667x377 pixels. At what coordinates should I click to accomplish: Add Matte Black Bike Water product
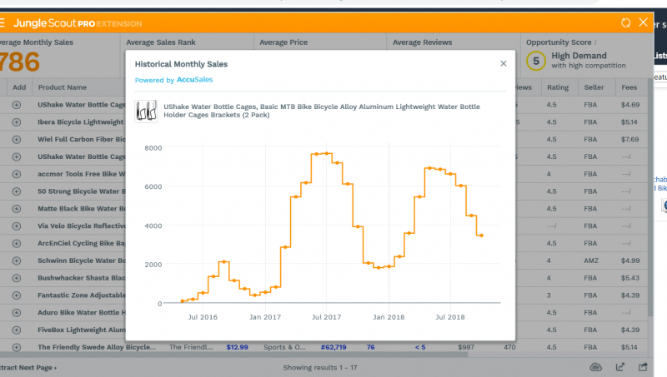pos(17,209)
